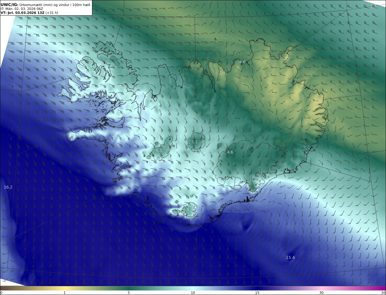Click the 15.4 value over the southeast ocean
386x295 pixels.
tap(290, 258)
